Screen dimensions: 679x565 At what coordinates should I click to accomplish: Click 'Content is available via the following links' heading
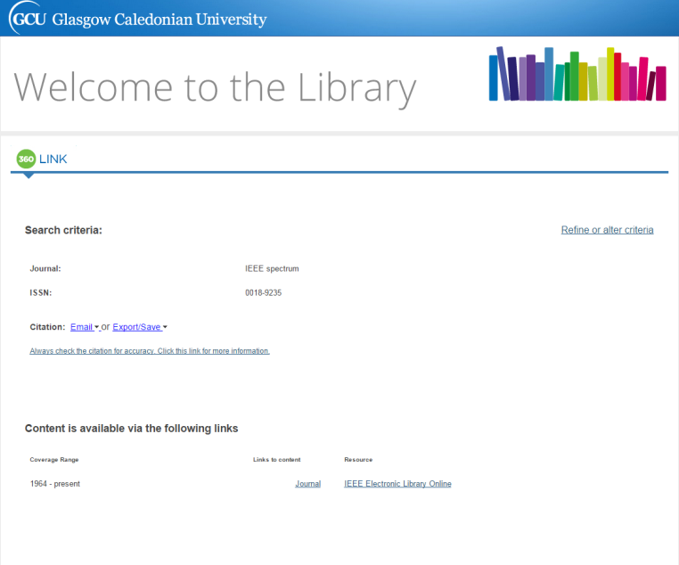pyautogui.click(x=131, y=428)
